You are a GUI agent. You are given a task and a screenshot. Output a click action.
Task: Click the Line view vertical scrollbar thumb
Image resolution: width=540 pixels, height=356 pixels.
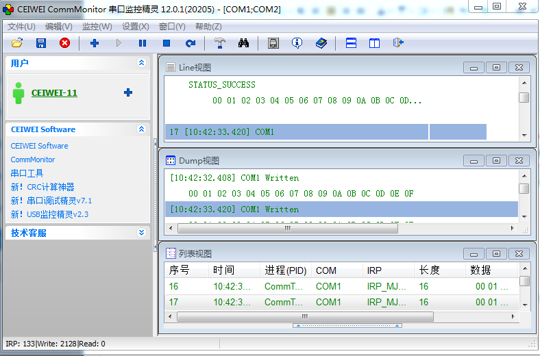point(524,97)
